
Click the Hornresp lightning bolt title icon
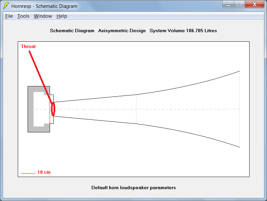[6, 6]
